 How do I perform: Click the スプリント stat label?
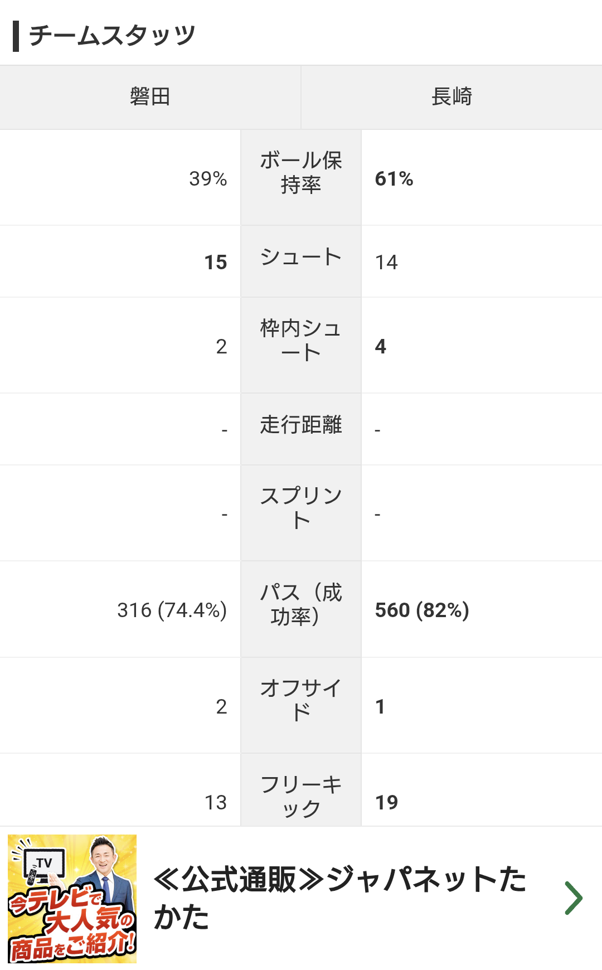(x=301, y=508)
